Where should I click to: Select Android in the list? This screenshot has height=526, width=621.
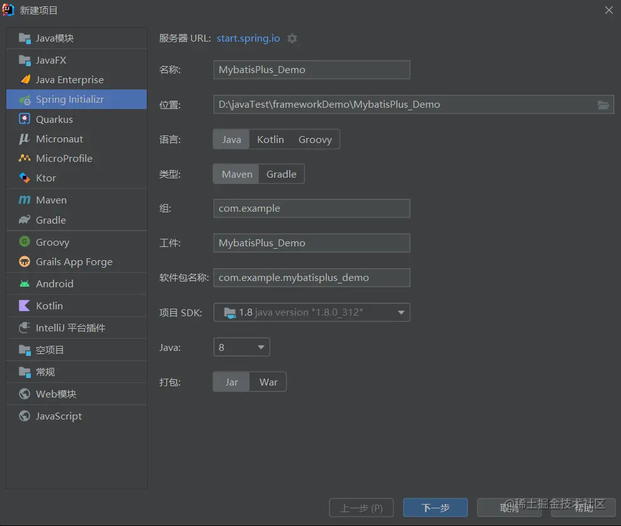76,283
